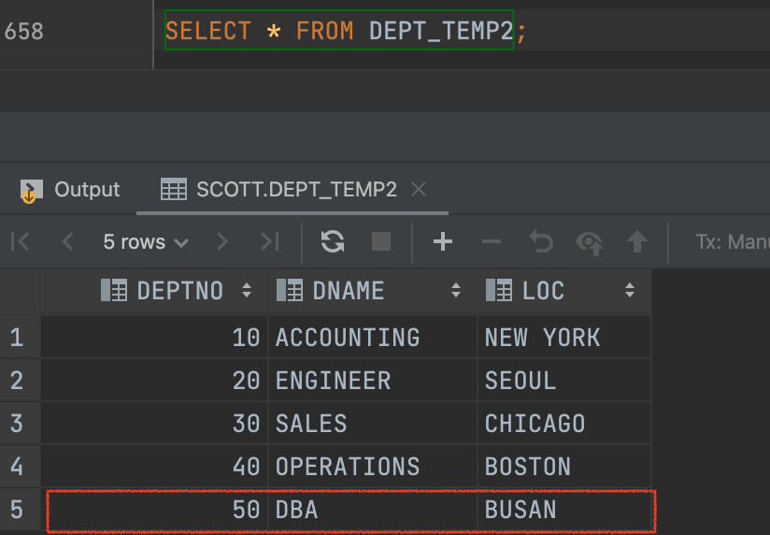The height and width of the screenshot is (535, 770).
Task: Select row number 4 gutter
Action: click(20, 466)
